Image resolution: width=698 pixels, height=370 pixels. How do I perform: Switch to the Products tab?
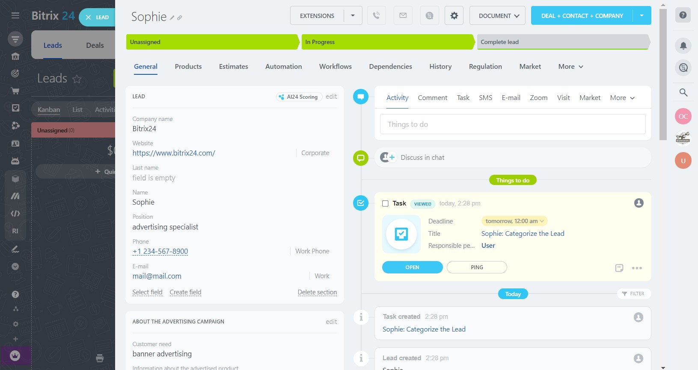click(188, 67)
